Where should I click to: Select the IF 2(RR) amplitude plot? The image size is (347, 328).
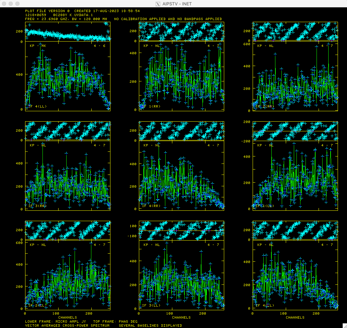pos(295,77)
